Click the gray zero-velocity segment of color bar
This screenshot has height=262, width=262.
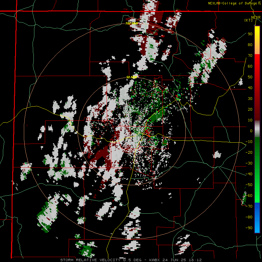coord(257,129)
